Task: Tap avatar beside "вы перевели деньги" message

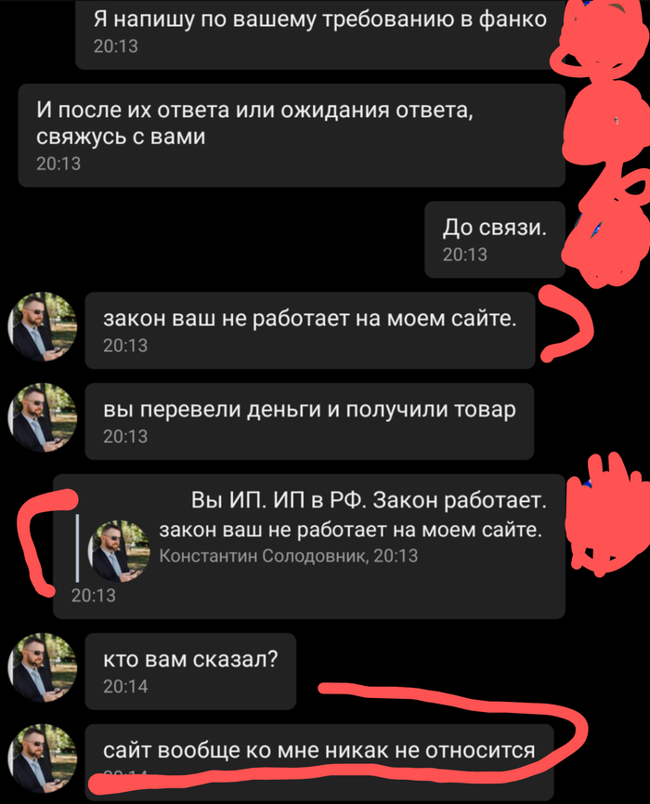Action: point(43,417)
